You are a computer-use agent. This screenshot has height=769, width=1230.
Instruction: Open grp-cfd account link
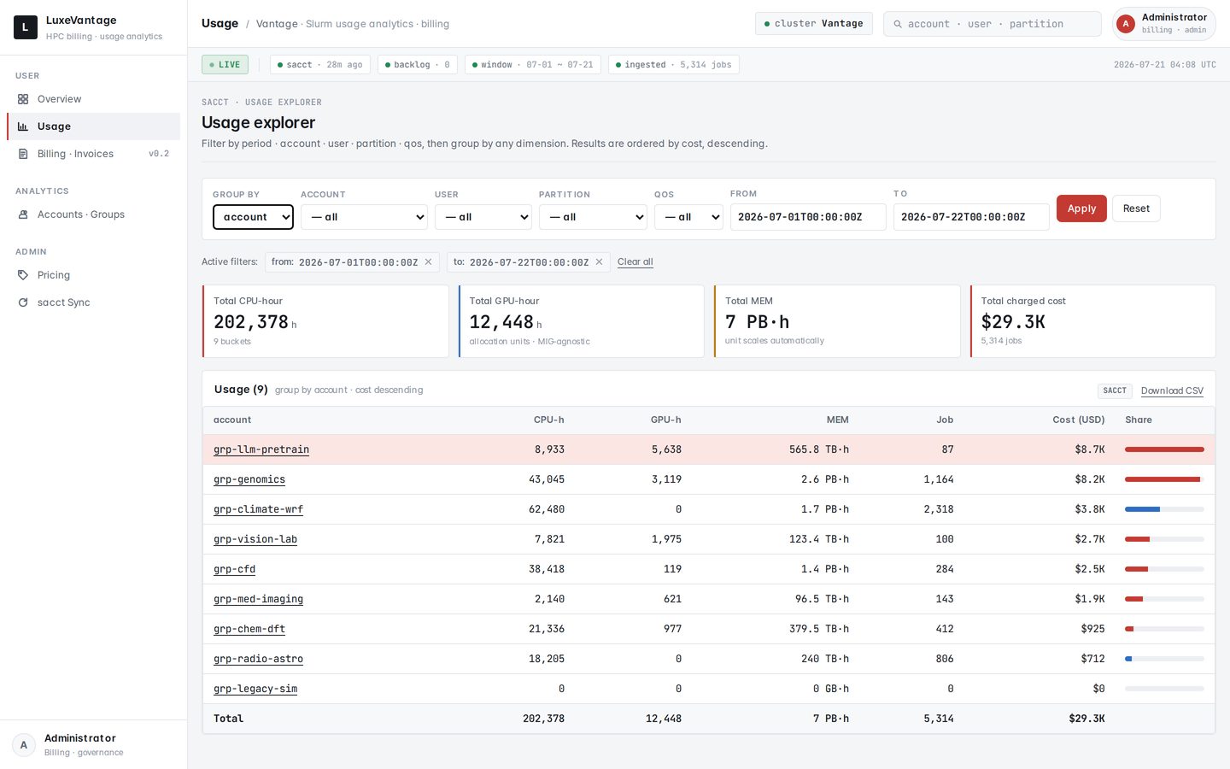234,569
